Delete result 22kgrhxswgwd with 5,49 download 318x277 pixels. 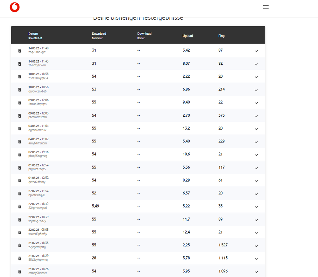pos(19,207)
